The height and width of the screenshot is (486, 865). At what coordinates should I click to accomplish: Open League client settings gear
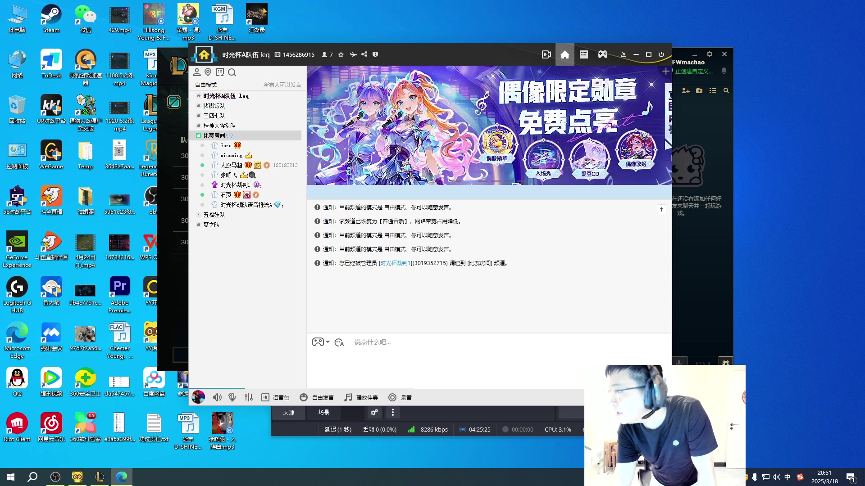point(710,54)
